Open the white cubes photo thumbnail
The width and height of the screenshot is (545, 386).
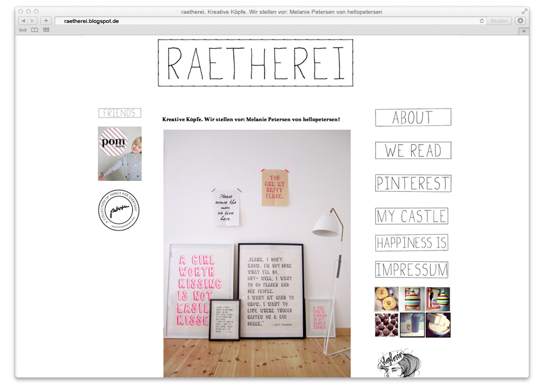pyautogui.click(x=438, y=325)
